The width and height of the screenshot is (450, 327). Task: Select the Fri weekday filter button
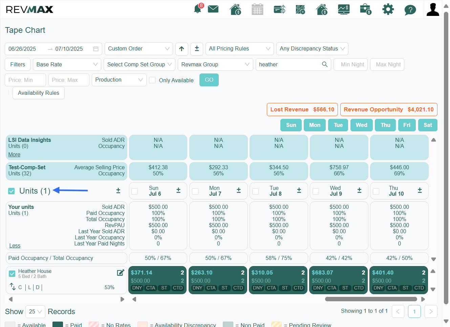[407, 125]
